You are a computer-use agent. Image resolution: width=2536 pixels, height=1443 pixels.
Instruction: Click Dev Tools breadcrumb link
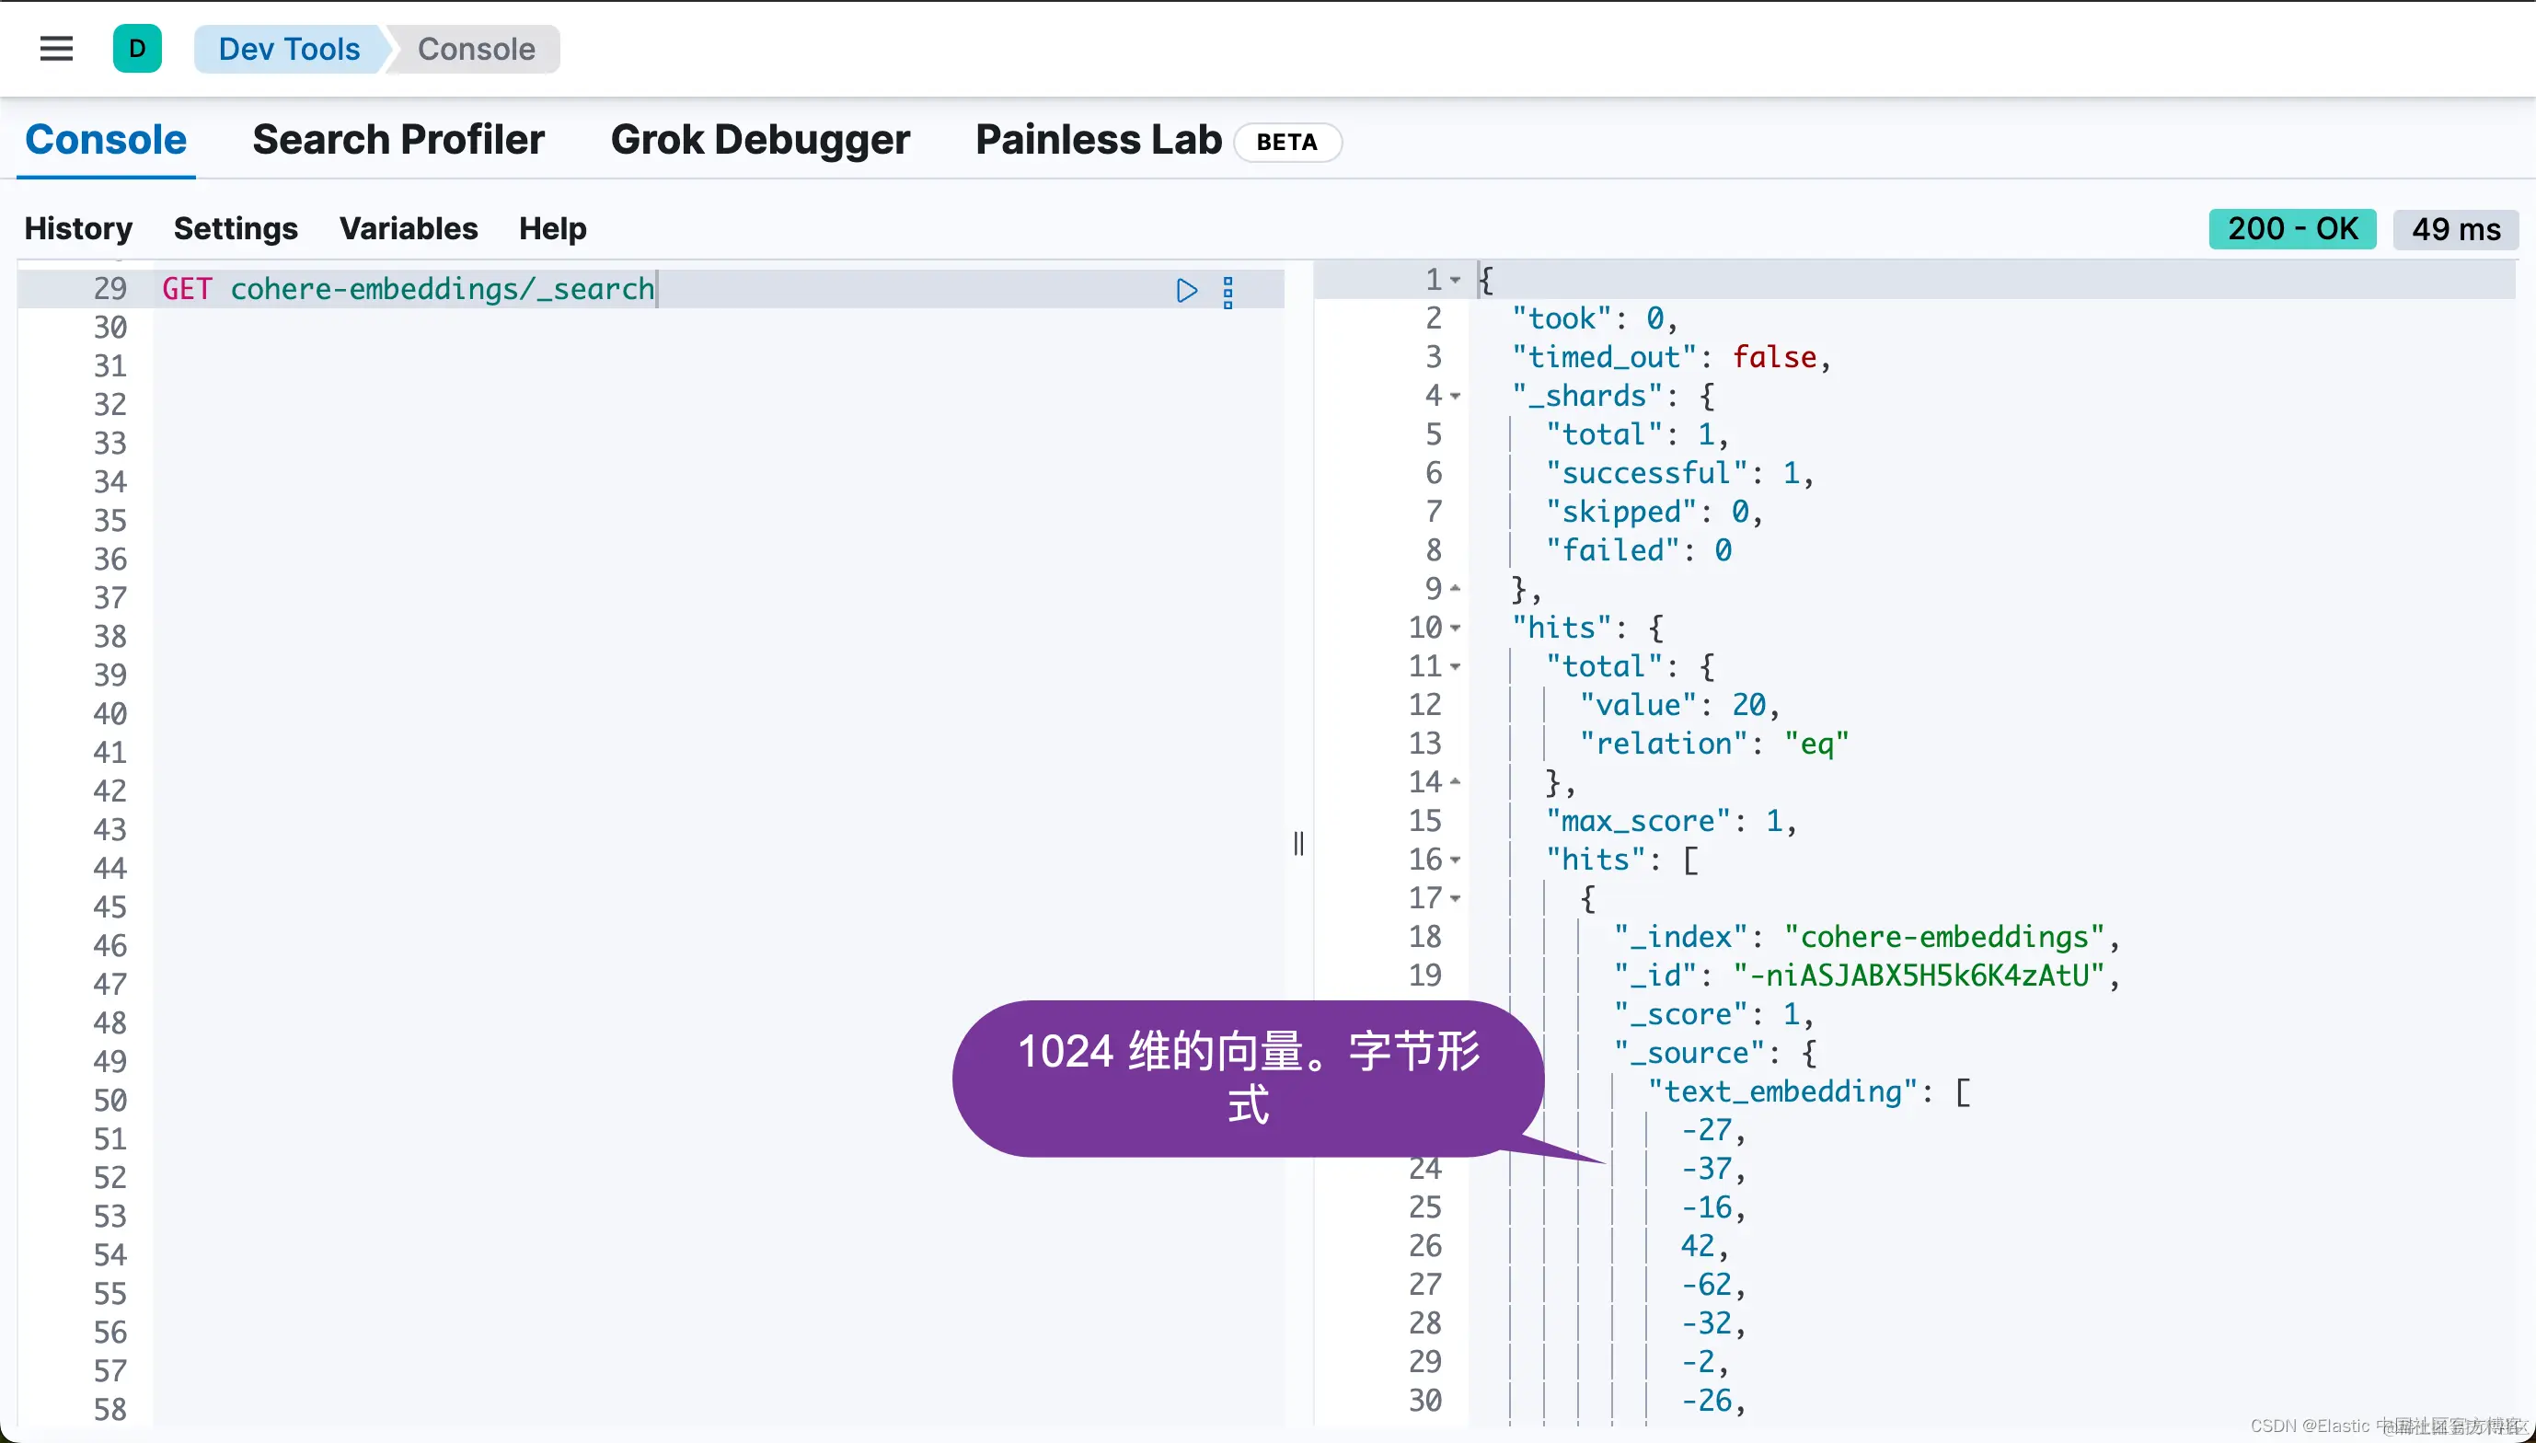pyautogui.click(x=288, y=49)
